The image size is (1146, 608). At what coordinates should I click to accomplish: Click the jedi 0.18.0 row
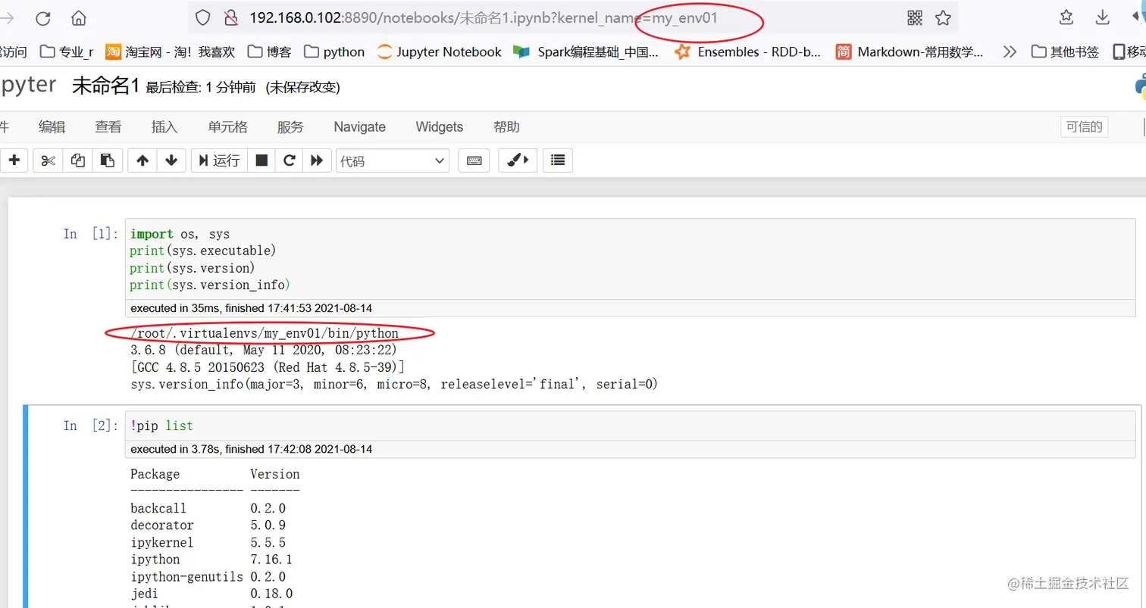pos(211,594)
